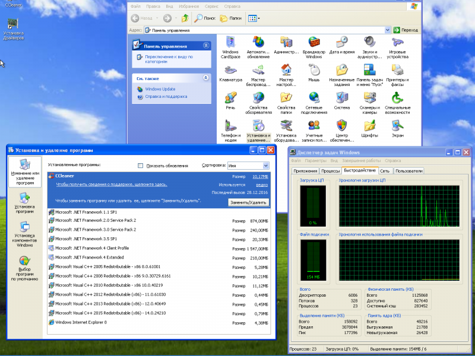Select Изменение или удаление программ sidebar button
Image resolution: width=475 pixels, height=356 pixels.
[x=25, y=171]
